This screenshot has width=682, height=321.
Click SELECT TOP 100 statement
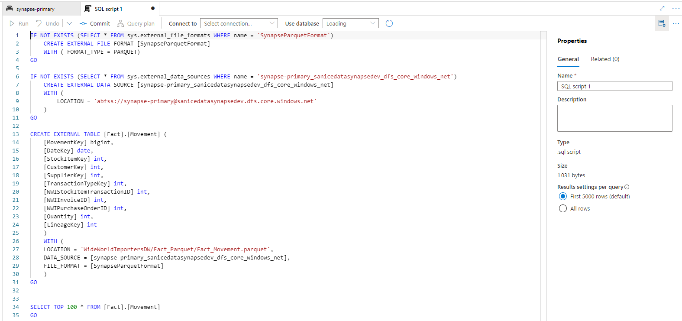(95, 307)
